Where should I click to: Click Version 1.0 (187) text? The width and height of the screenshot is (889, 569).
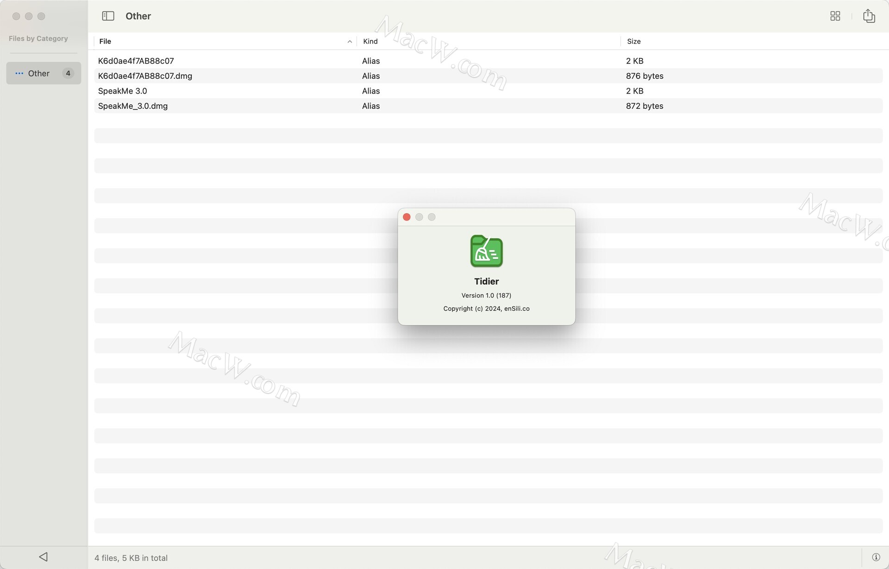tap(486, 295)
